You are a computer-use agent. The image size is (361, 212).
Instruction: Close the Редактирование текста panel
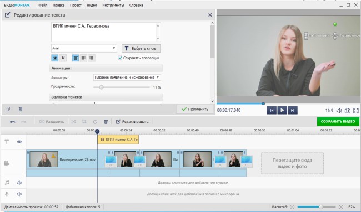click(210, 15)
